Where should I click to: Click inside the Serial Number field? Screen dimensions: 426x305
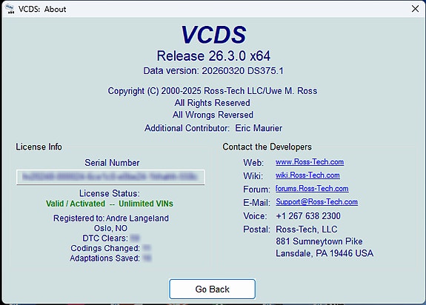pos(110,177)
